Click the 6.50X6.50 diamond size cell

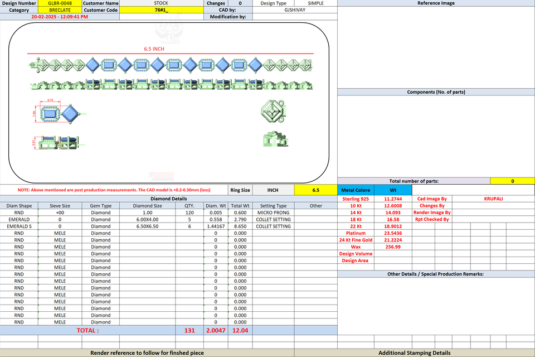[147, 226]
